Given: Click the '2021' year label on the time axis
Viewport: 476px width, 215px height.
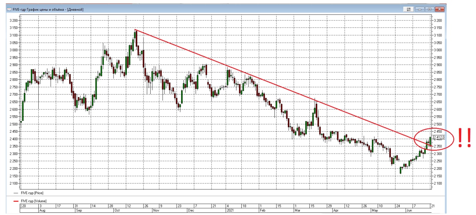Looking at the screenshot, I should (x=230, y=210).
